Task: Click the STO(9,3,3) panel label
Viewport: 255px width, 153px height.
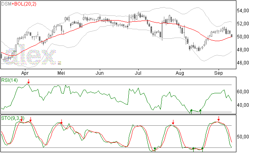Action: coord(13,118)
